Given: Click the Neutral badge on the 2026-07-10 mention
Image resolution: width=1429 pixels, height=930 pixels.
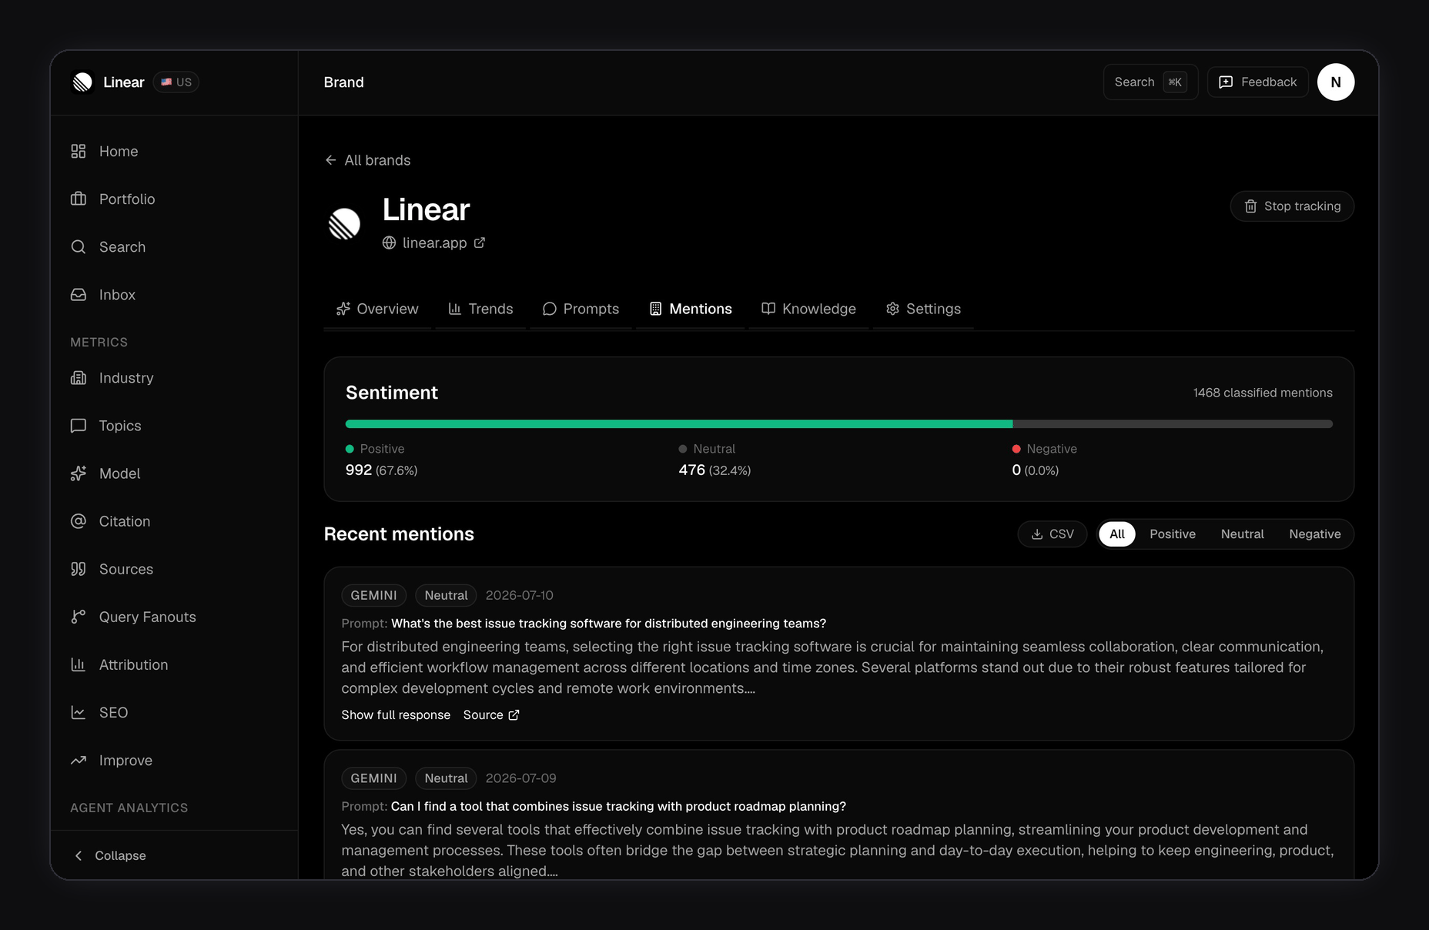Looking at the screenshot, I should point(446,595).
